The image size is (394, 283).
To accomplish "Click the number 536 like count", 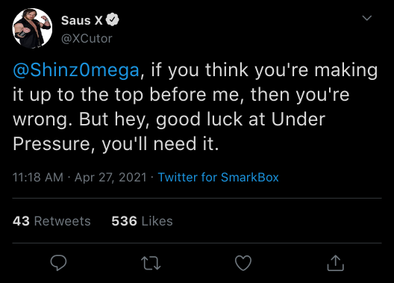I will tap(124, 221).
